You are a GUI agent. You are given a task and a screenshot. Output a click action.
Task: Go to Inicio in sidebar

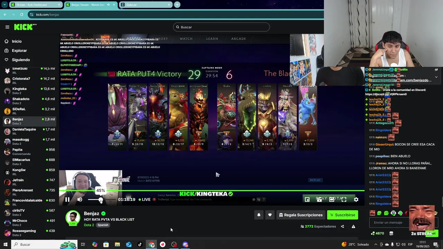click(x=17, y=41)
